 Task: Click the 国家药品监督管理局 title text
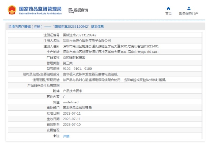click(40, 8)
